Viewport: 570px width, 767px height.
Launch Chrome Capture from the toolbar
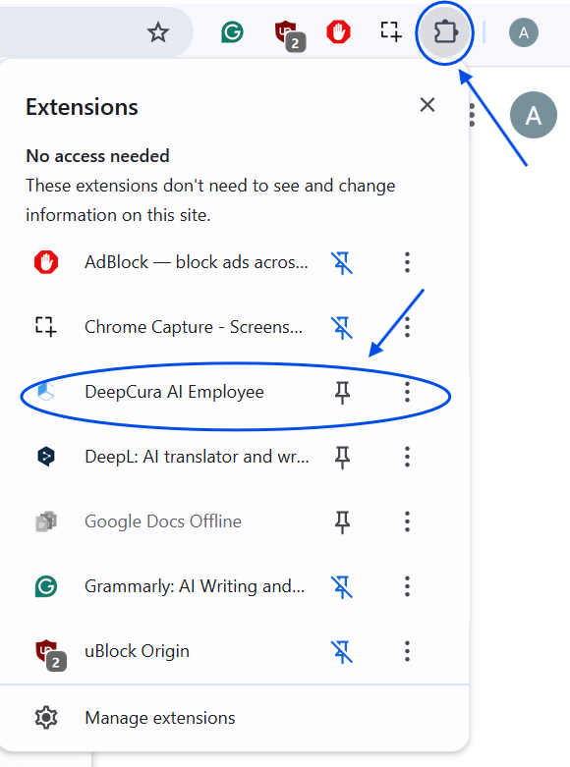pyautogui.click(x=391, y=31)
